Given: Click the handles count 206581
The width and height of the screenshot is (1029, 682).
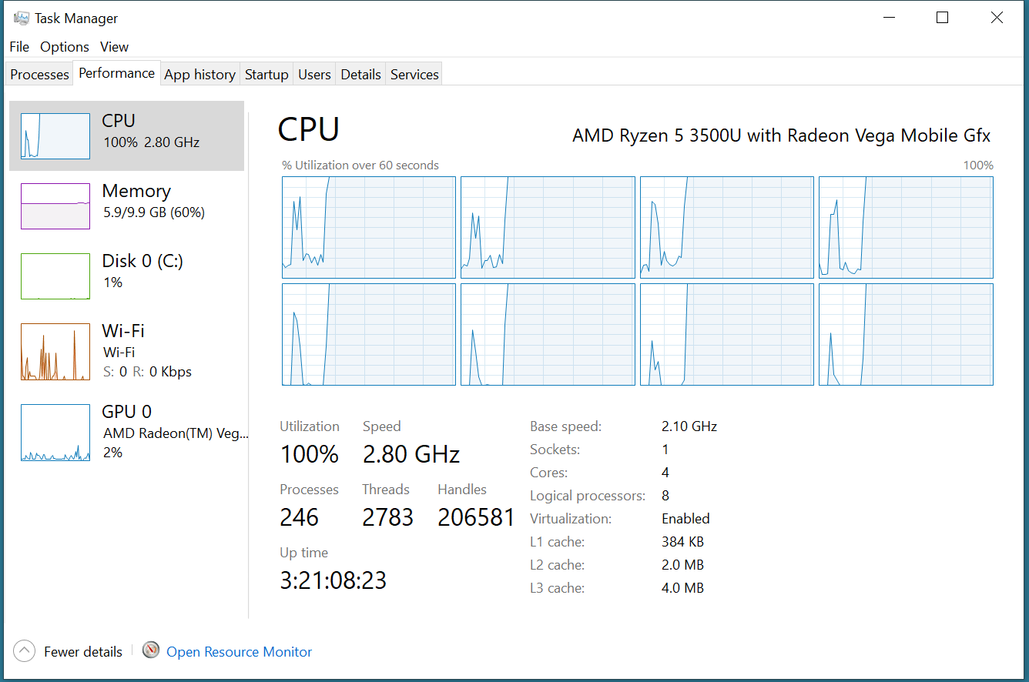Looking at the screenshot, I should coord(476,517).
